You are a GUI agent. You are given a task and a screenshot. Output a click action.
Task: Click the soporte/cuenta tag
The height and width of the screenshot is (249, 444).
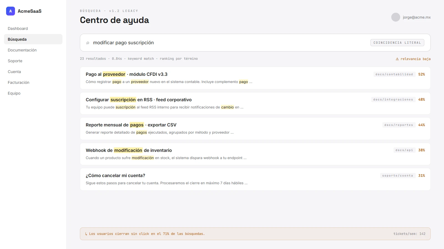tap(397, 175)
